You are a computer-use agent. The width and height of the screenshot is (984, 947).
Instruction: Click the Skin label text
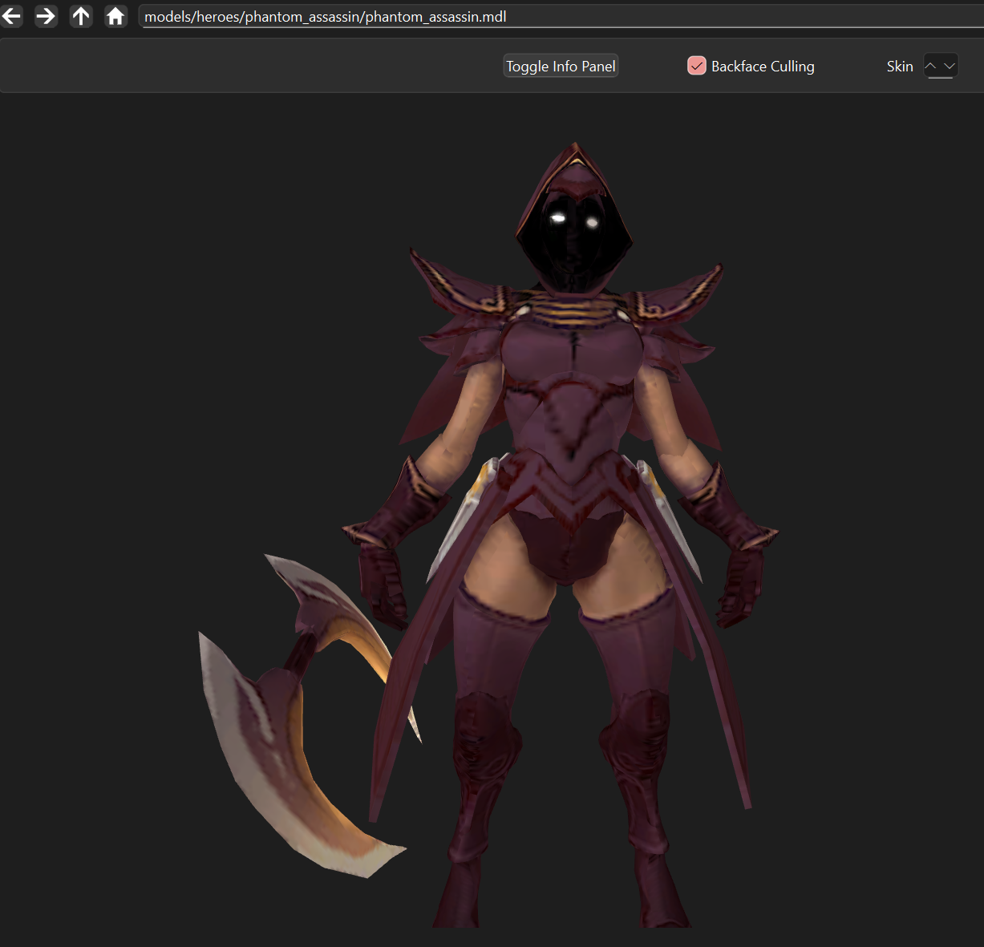tap(900, 67)
